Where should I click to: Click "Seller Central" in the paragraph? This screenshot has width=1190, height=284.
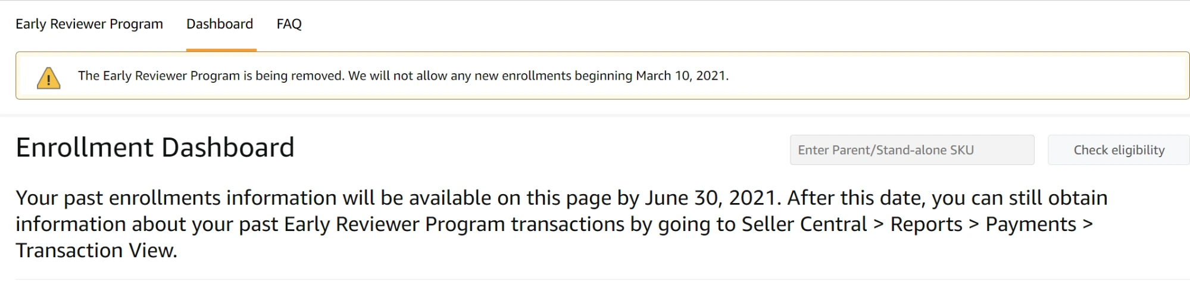click(804, 224)
